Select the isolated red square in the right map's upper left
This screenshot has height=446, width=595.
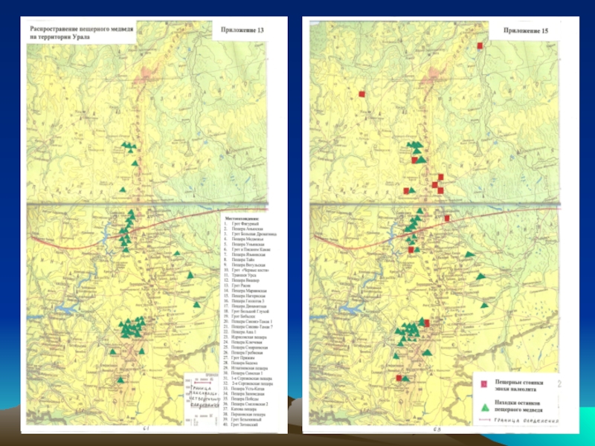tap(361, 94)
